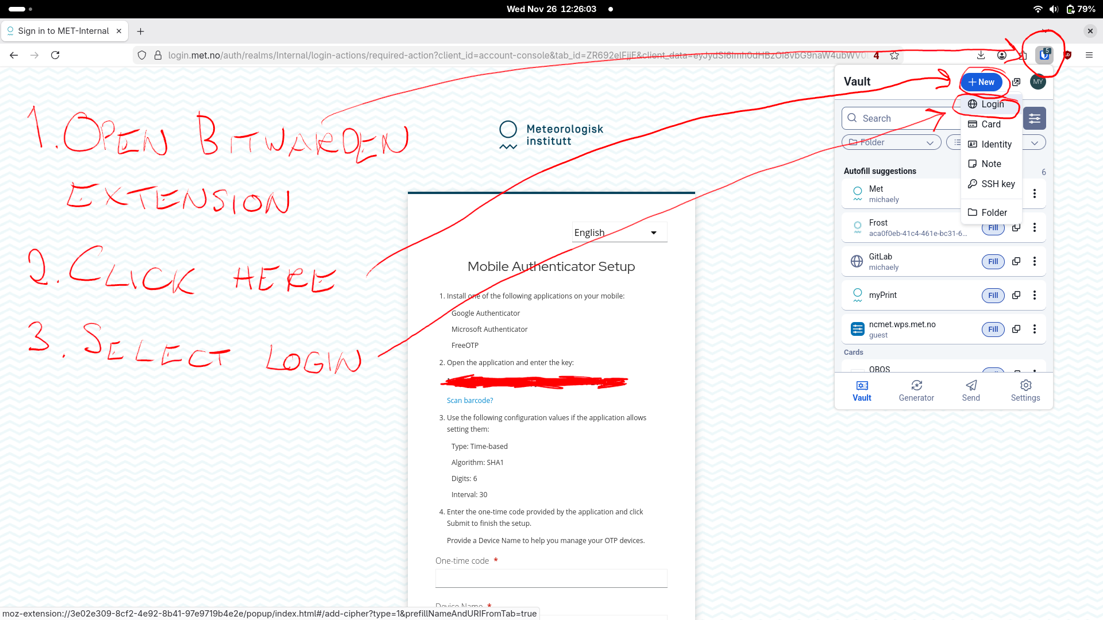The image size is (1103, 620).
Task: Click the One-time code input field
Action: tap(551, 578)
